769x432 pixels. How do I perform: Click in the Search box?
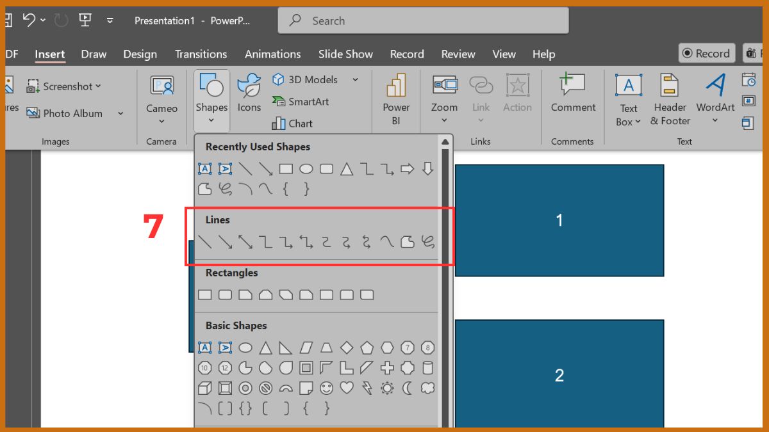click(423, 20)
